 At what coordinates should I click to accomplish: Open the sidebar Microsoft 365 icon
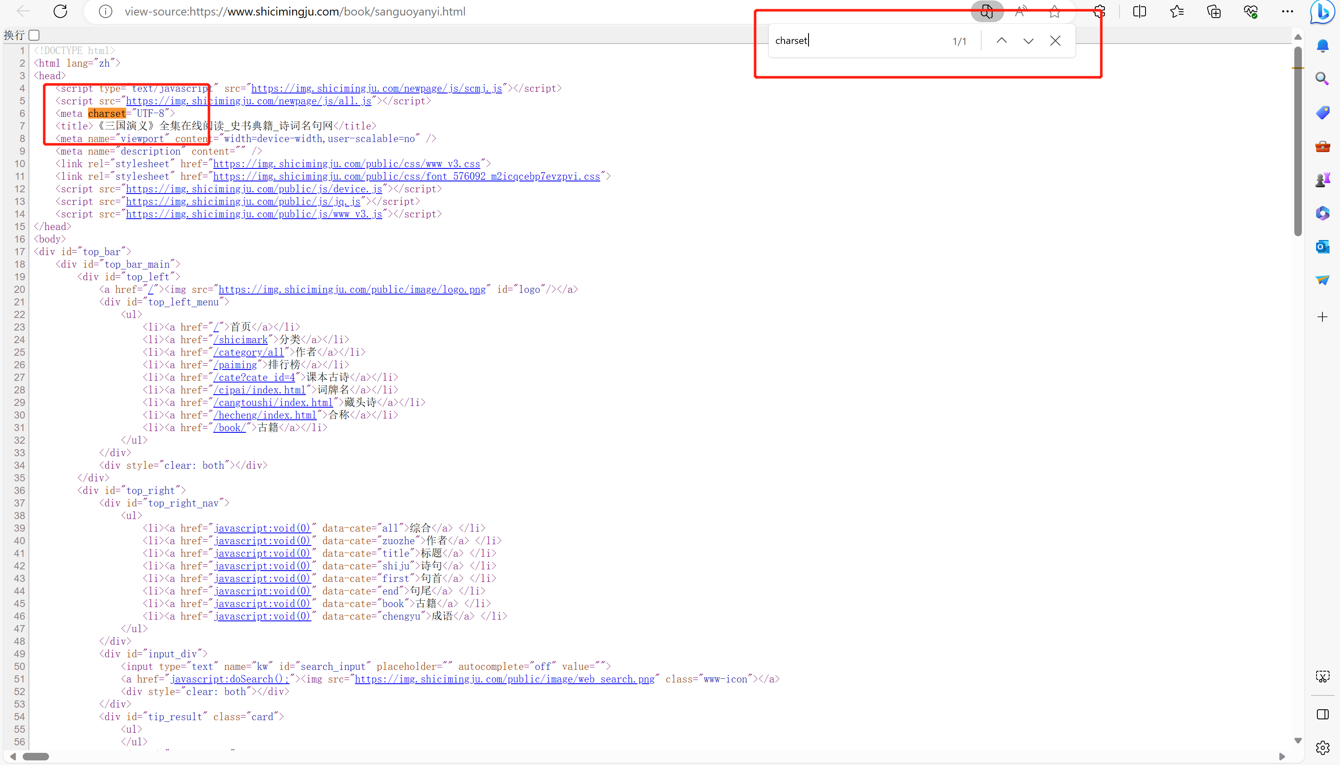click(1323, 213)
